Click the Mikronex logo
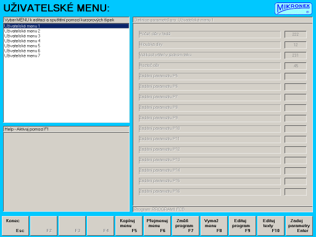The image size is (316, 237). point(293,9)
